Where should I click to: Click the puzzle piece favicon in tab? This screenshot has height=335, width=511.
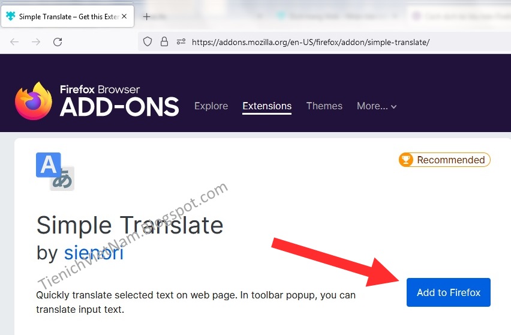(11, 16)
